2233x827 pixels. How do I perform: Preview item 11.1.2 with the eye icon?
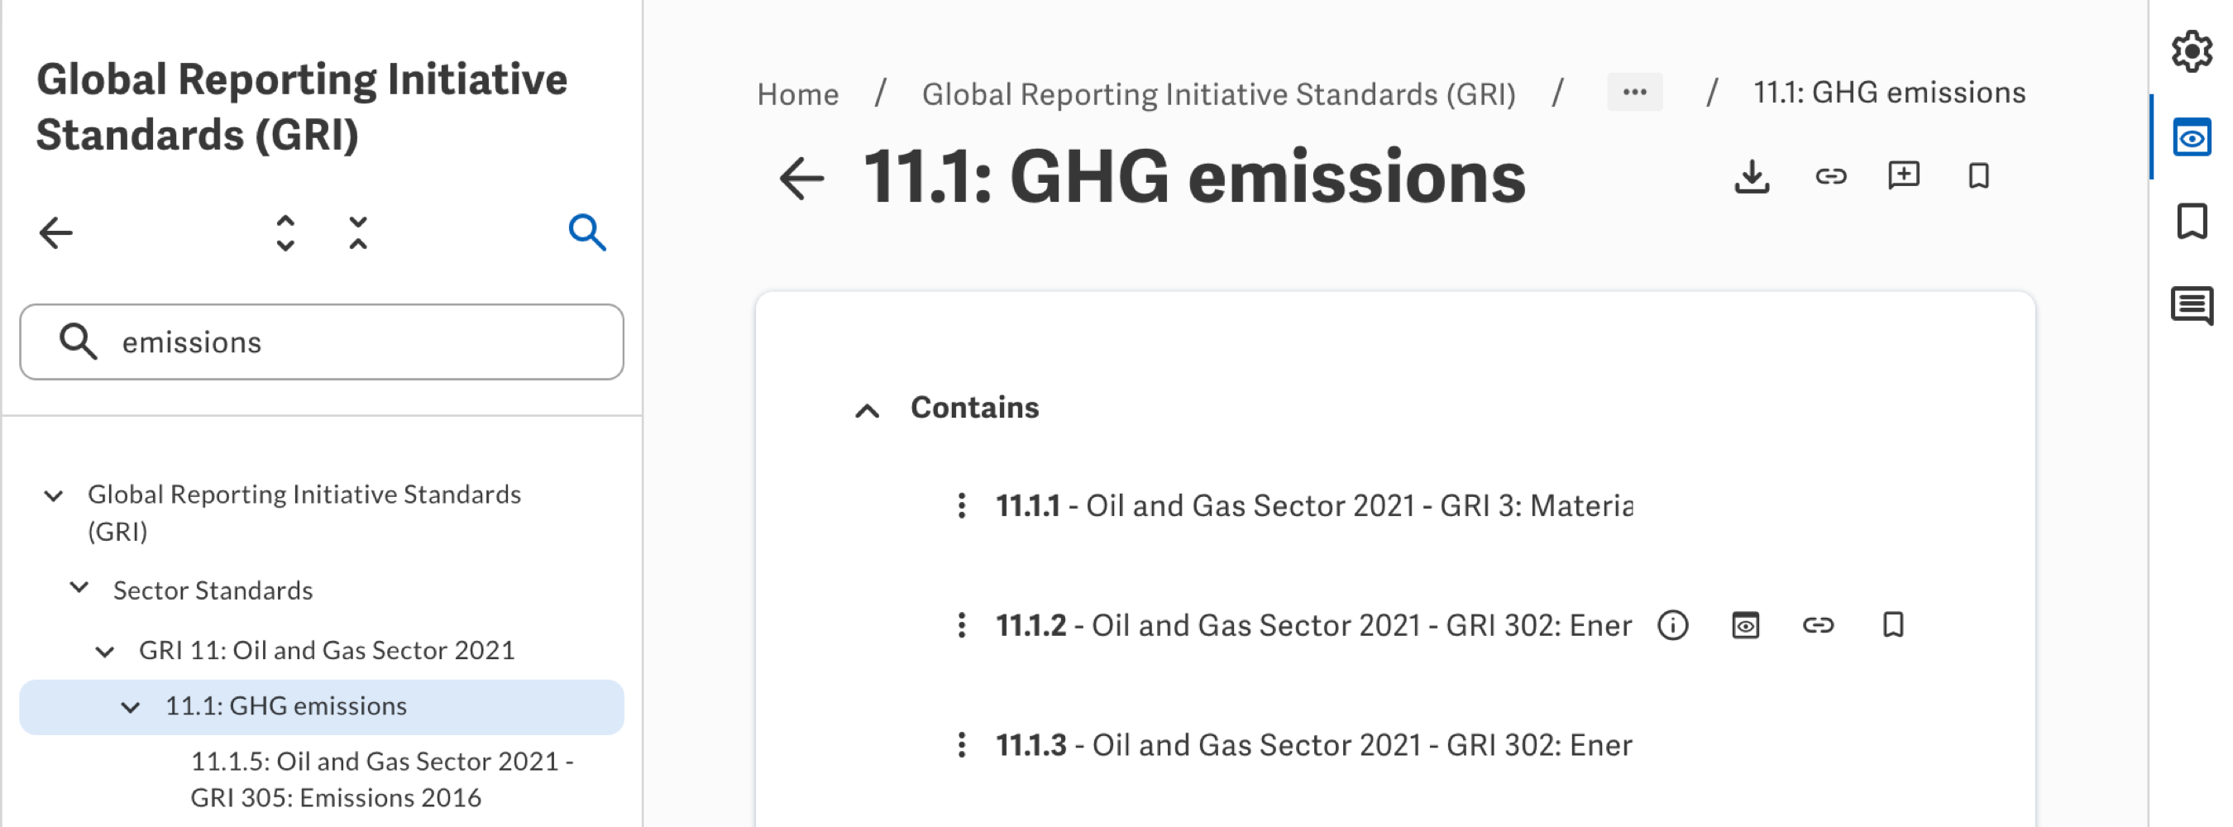pyautogui.click(x=1746, y=625)
